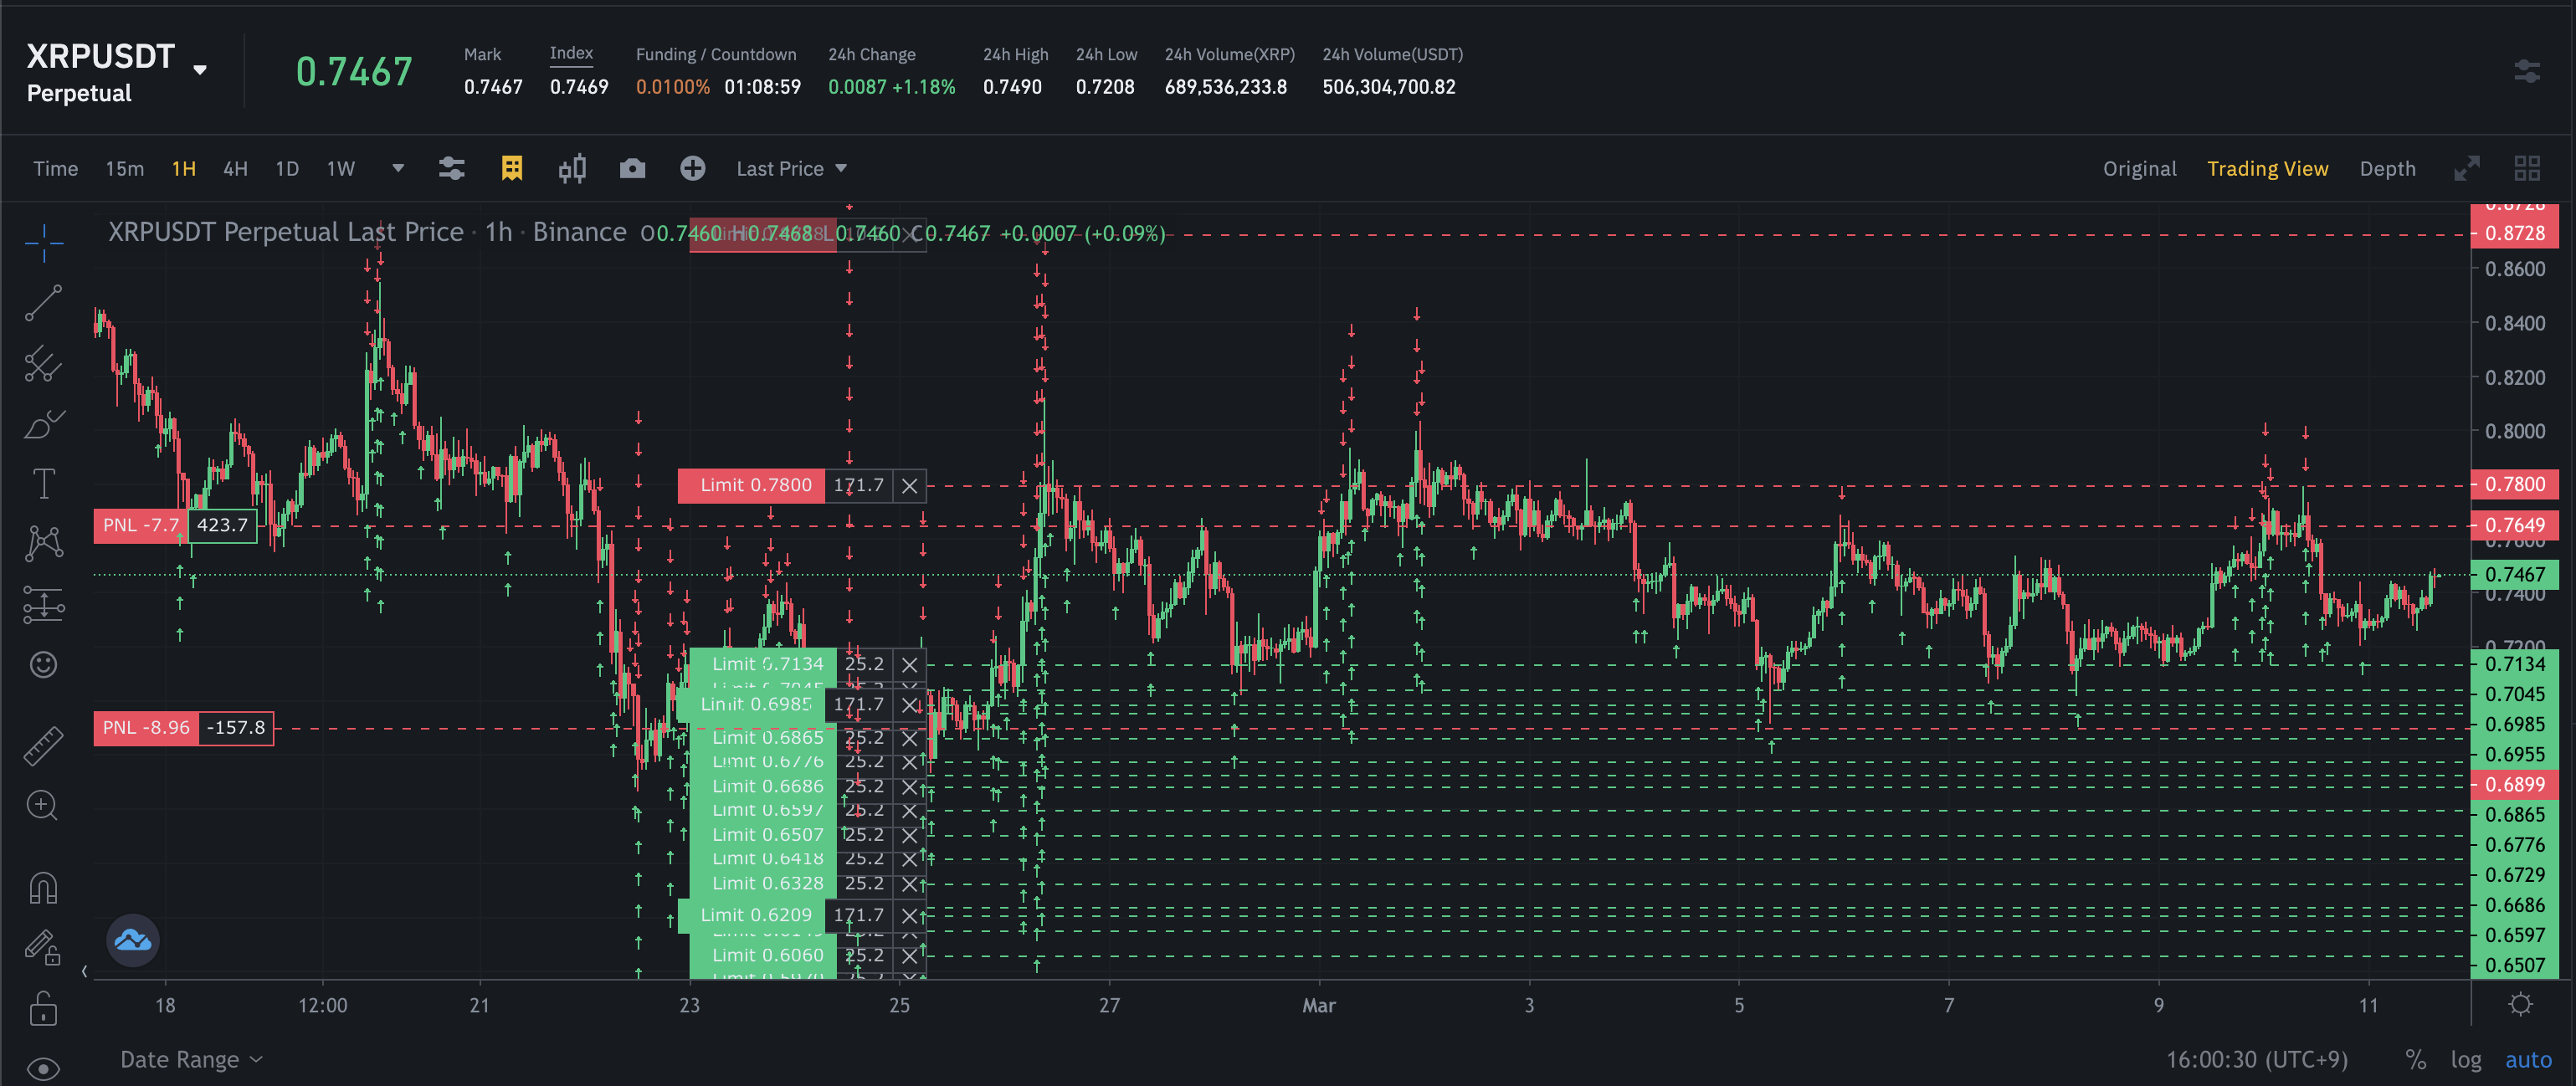Expand the Last Price dropdown

(x=791, y=168)
